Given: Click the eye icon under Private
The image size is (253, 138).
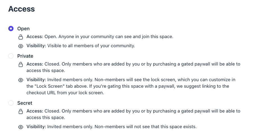Looking at the screenshot, I should [21, 80].
